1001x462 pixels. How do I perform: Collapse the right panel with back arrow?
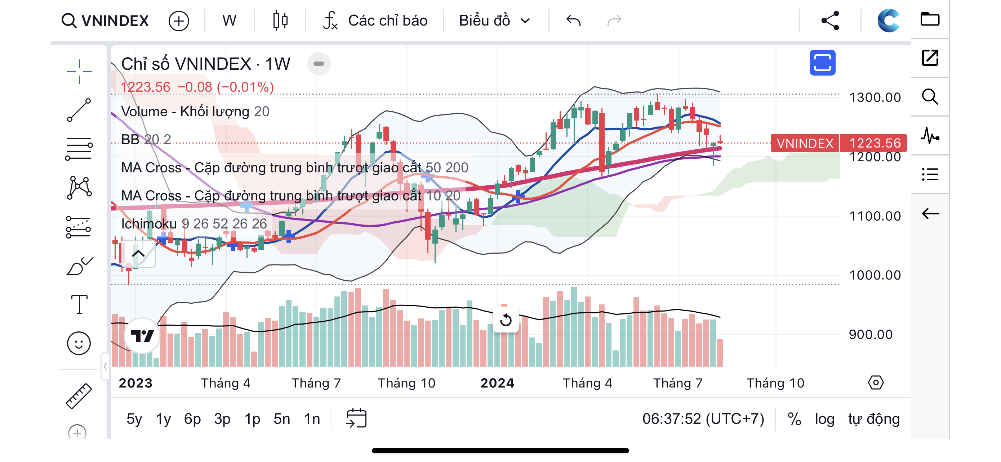[930, 213]
